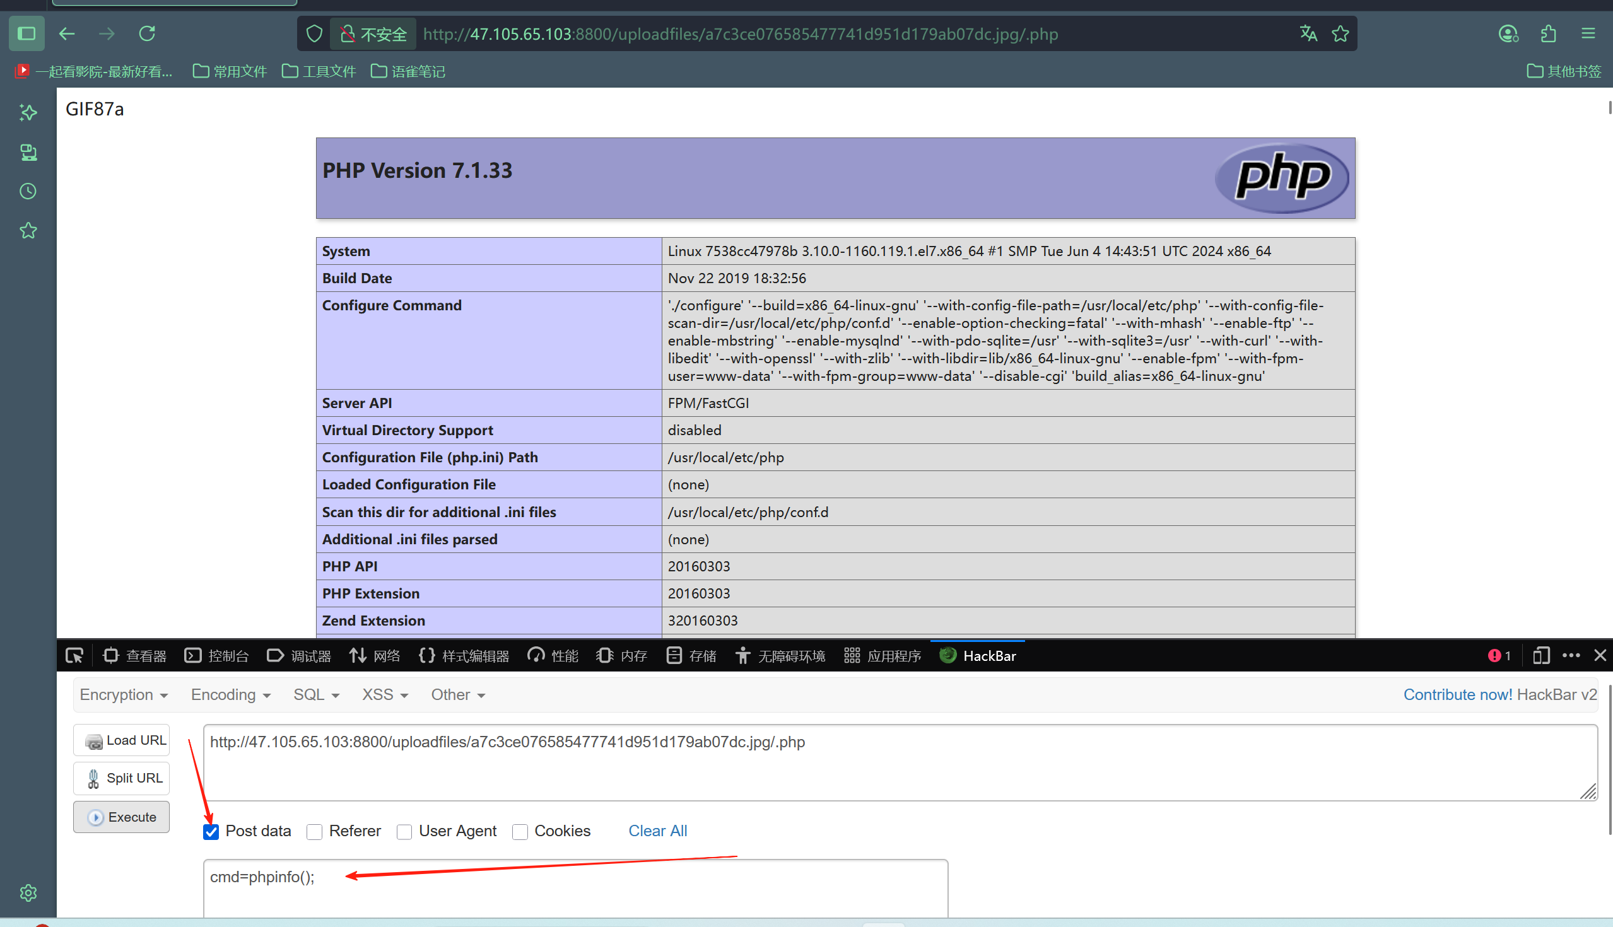Switch to the 调试器 debugger tab
Viewport: 1613px width, 927px height.
298,656
